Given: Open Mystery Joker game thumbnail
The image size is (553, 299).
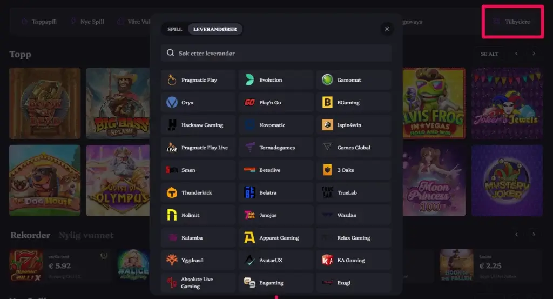Looking at the screenshot, I should [507, 181].
